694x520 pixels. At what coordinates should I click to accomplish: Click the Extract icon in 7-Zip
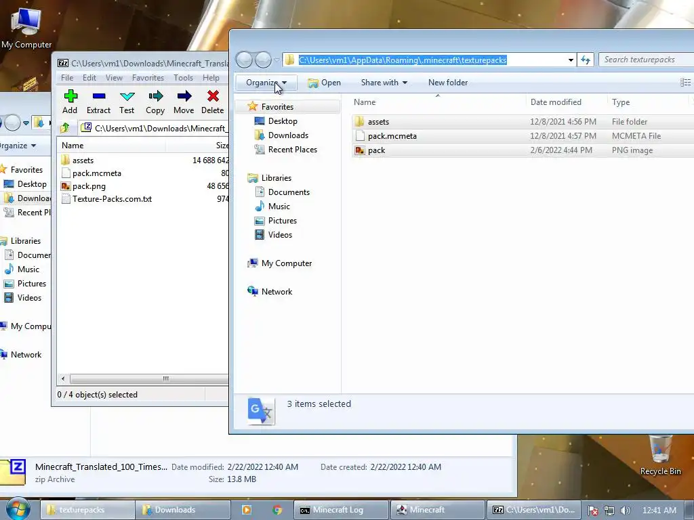pos(99,96)
